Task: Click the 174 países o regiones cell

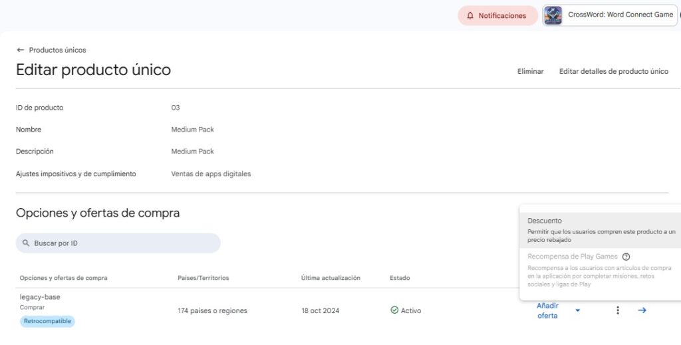Action: point(212,310)
